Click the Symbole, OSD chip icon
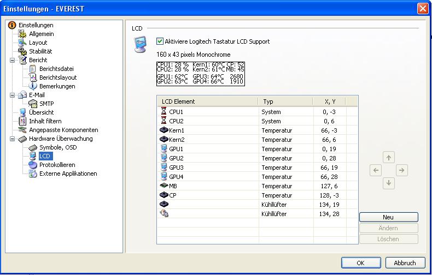432x275 pixels. pyautogui.click(x=32, y=148)
